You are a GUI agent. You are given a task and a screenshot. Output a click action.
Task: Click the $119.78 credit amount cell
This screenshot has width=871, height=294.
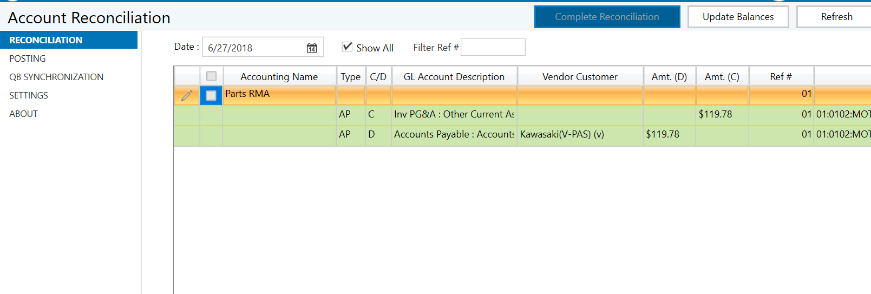pos(722,114)
